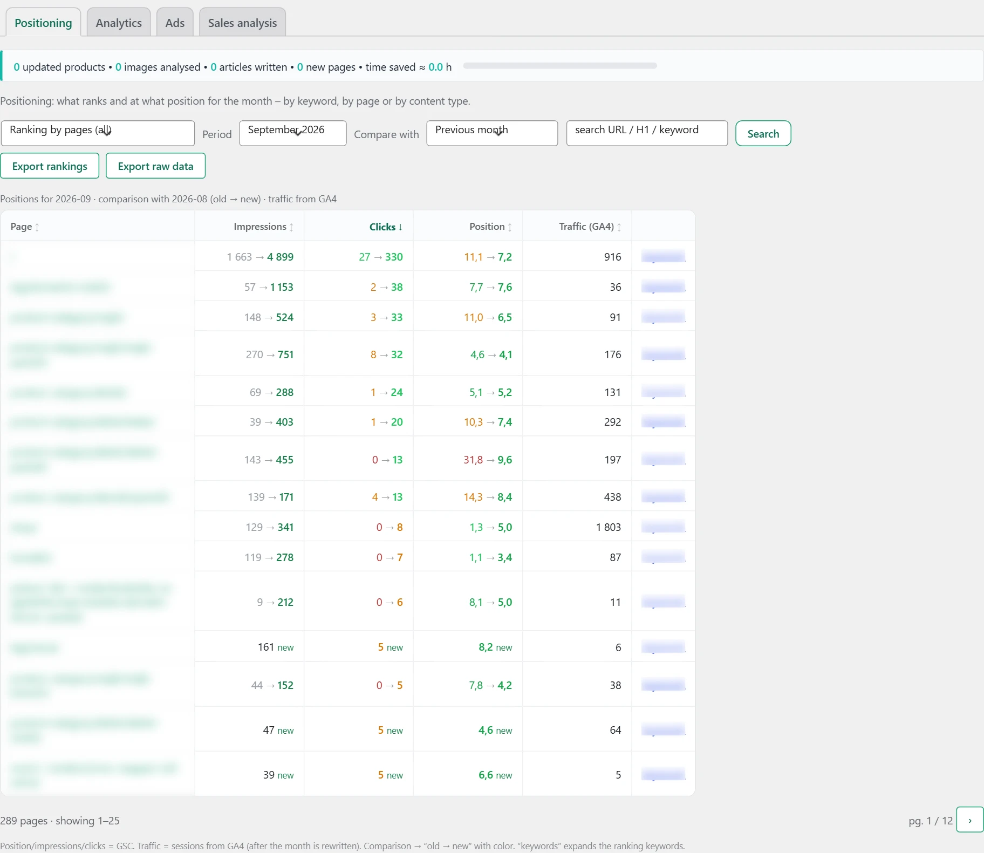Open the Ranking by pages dropdown
The width and height of the screenshot is (984, 853).
[x=98, y=133]
